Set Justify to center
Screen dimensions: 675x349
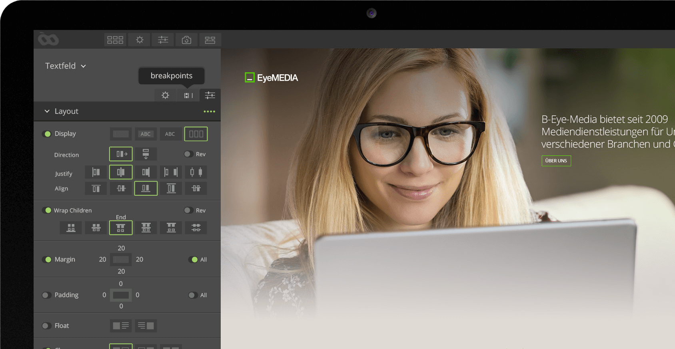tap(121, 172)
